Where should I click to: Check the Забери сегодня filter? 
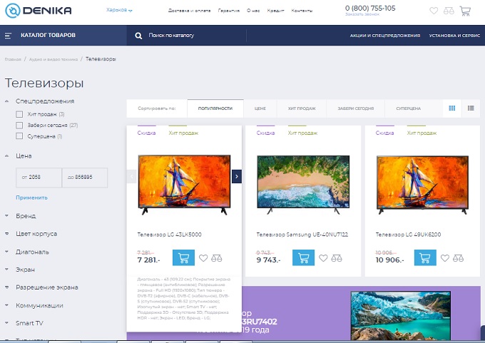[x=19, y=126]
